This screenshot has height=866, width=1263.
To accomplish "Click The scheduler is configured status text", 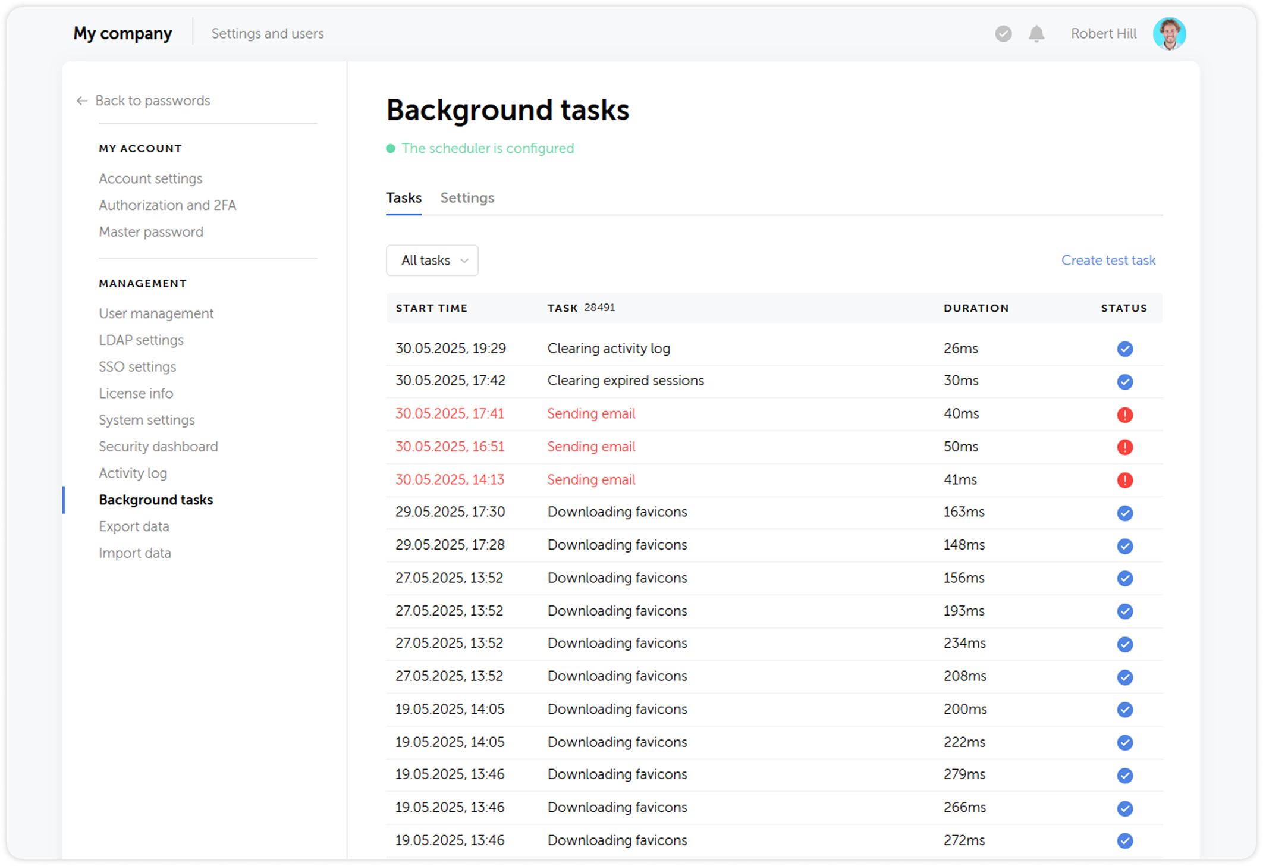I will (x=488, y=149).
